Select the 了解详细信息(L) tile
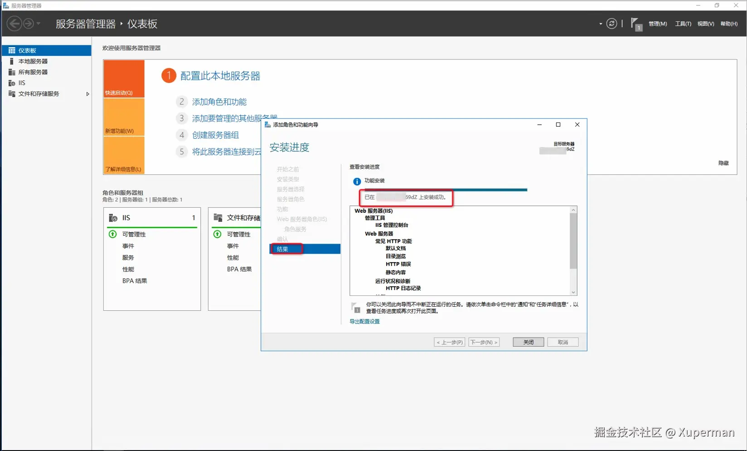This screenshot has height=451, width=747. tap(124, 155)
